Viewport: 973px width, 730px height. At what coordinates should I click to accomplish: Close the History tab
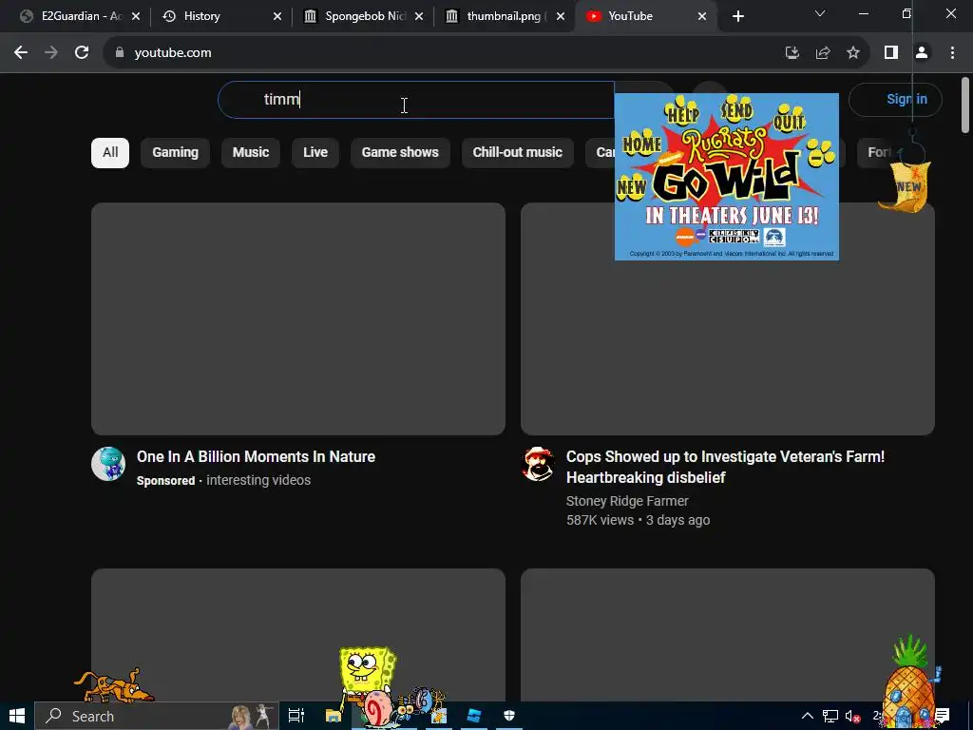[277, 16]
